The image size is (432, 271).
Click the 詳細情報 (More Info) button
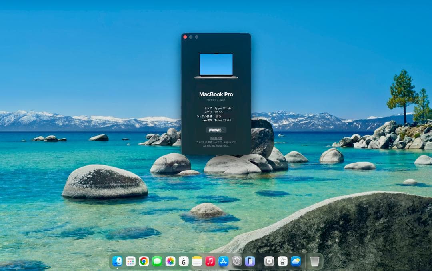[x=216, y=130]
